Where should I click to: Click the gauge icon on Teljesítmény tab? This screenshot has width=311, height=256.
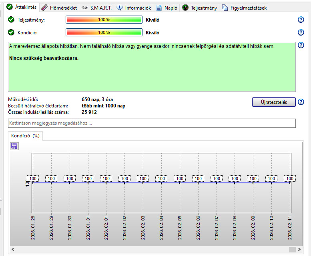(x=185, y=8)
